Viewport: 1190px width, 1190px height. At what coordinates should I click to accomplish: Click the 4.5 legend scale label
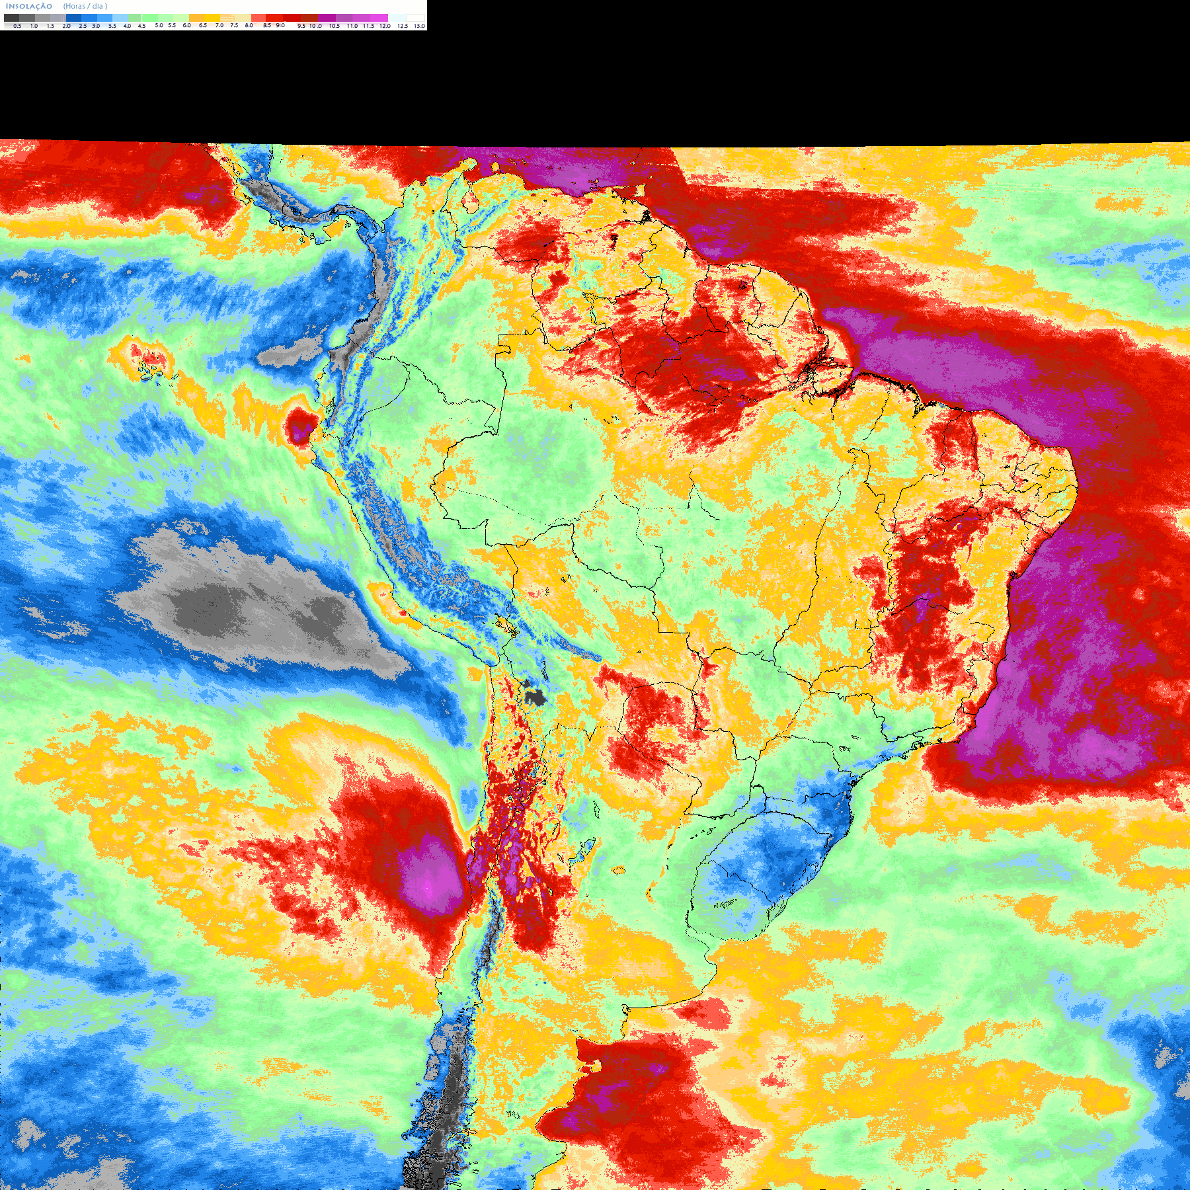click(141, 26)
